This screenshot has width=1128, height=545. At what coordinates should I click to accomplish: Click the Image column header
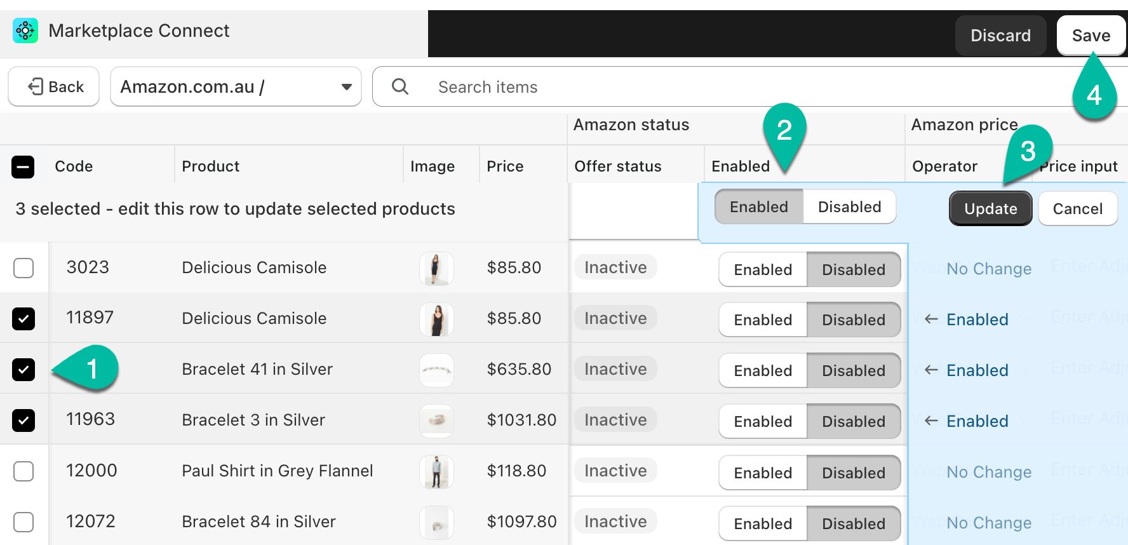pos(433,166)
